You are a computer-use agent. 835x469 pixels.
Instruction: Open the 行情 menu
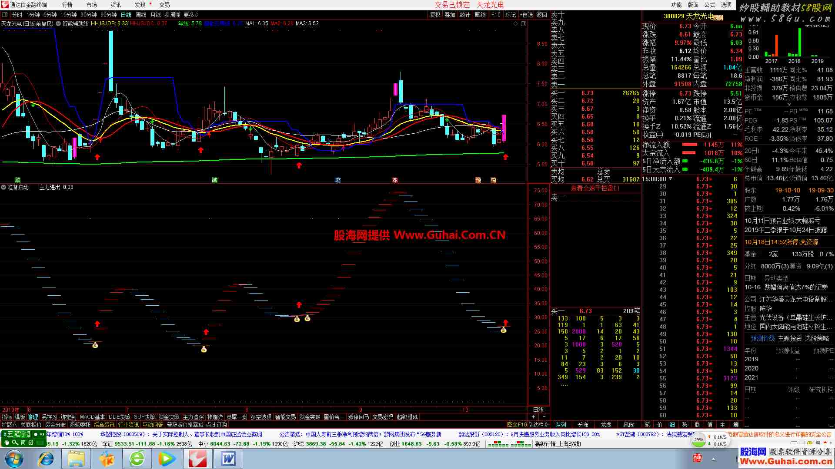pos(67,5)
